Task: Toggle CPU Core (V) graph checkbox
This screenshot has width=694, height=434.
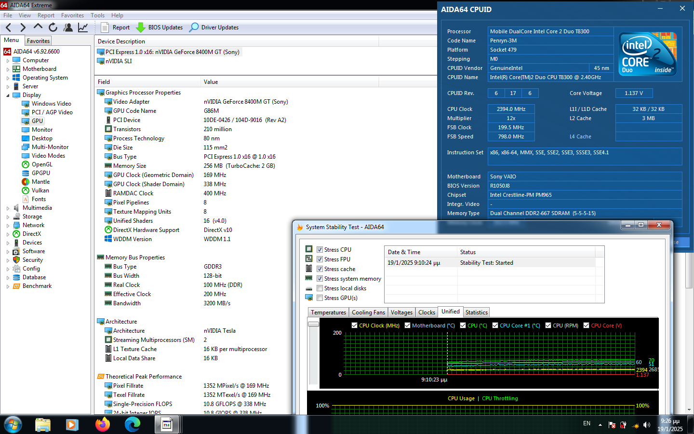Action: (587, 325)
